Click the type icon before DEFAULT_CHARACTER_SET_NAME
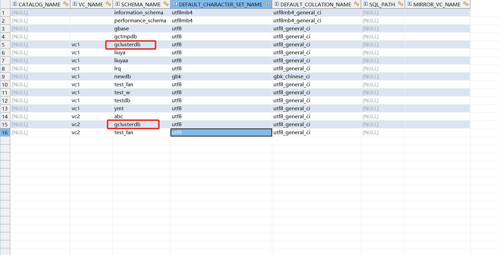Viewport: 500px width, 255px height. pos(175,4)
